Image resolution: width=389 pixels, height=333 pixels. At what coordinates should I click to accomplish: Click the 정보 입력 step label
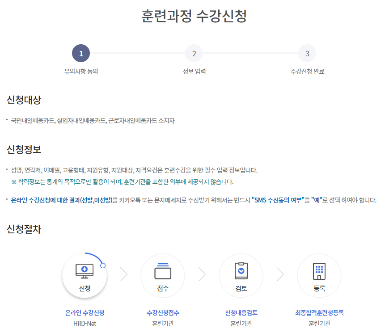coord(194,72)
